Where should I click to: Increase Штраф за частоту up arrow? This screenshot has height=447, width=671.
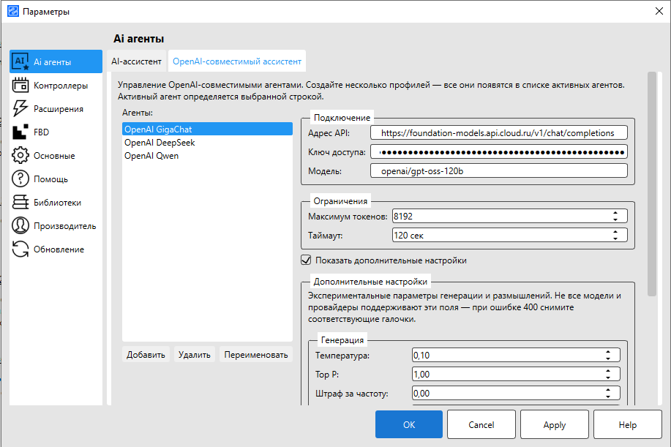point(608,390)
